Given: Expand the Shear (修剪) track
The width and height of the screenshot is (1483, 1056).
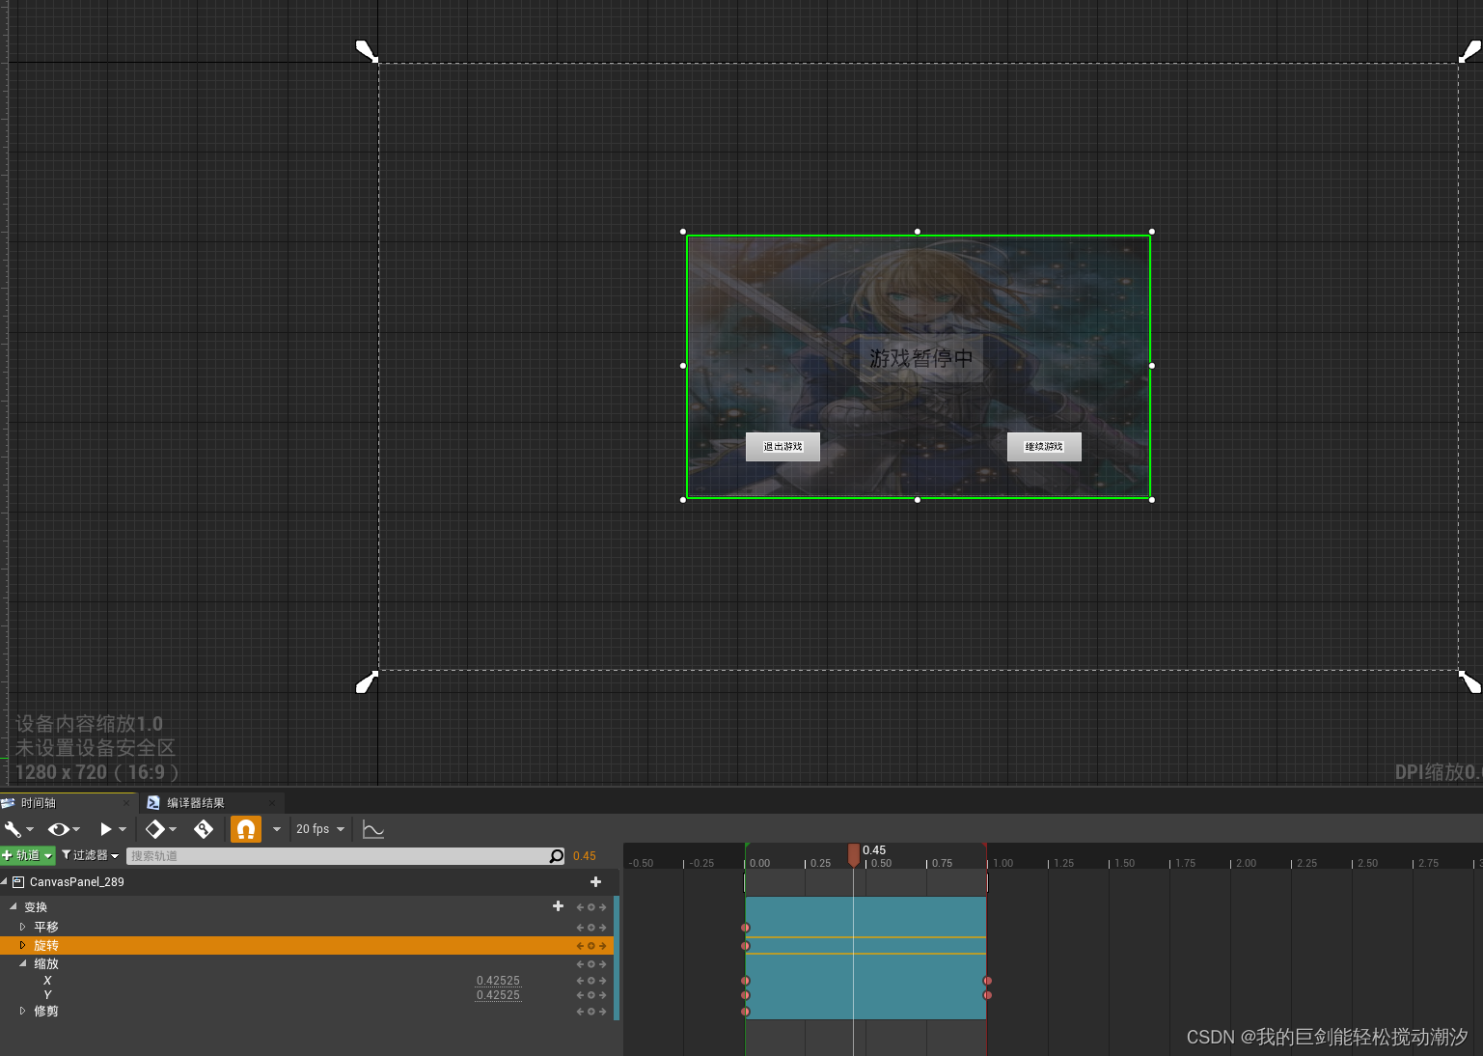Looking at the screenshot, I should click(22, 1011).
